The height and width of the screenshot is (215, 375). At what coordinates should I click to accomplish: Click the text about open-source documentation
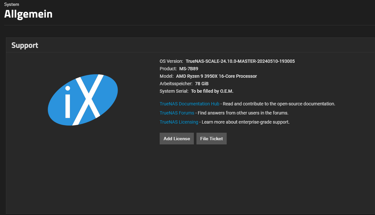279,104
